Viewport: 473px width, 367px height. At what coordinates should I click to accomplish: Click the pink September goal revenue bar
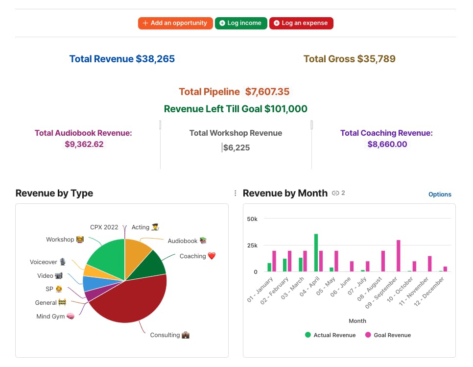tap(398, 256)
